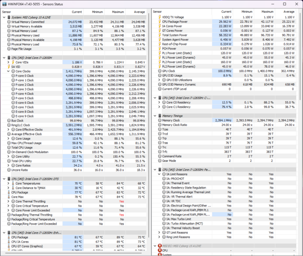Expand the Core Temperatures row
303x256 pixels.
pos(8,184)
